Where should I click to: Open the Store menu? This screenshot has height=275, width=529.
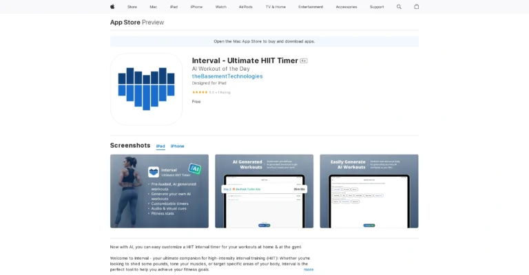pyautogui.click(x=132, y=7)
